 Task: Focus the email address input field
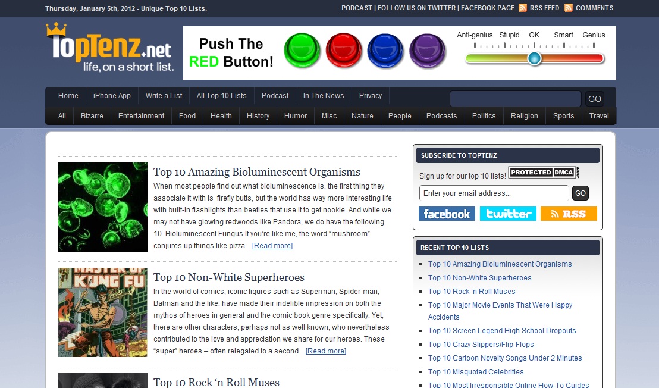point(494,193)
